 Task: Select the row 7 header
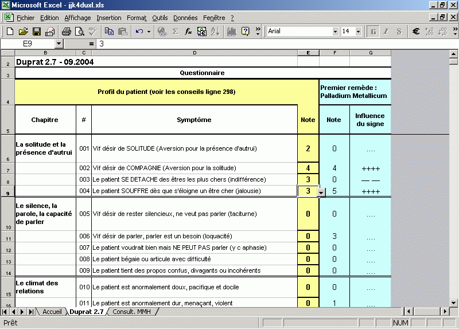(8, 168)
